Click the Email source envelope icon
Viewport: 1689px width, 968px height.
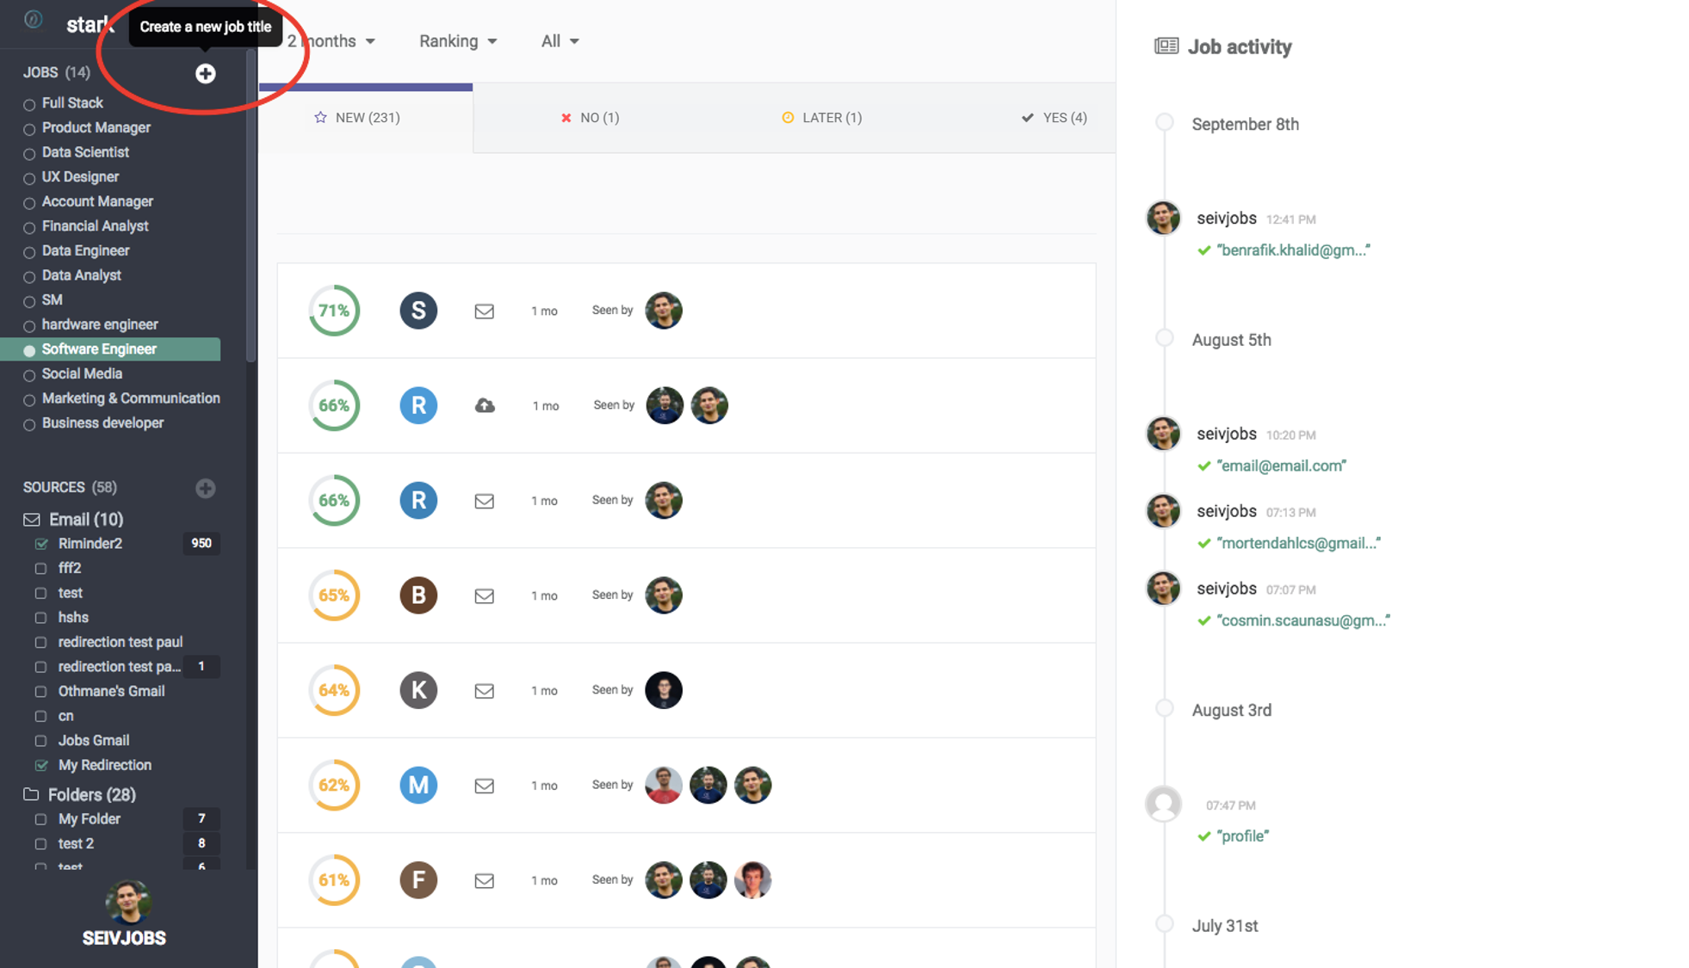pyautogui.click(x=32, y=520)
